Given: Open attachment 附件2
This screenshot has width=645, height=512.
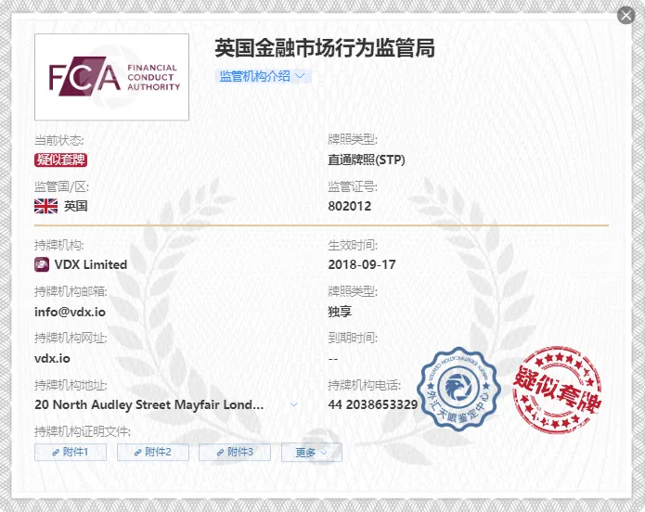Looking at the screenshot, I should (x=153, y=453).
